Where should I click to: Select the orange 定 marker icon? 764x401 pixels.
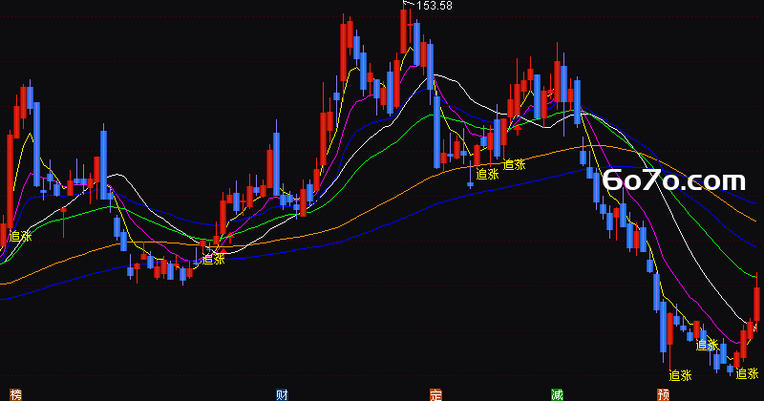(435, 394)
